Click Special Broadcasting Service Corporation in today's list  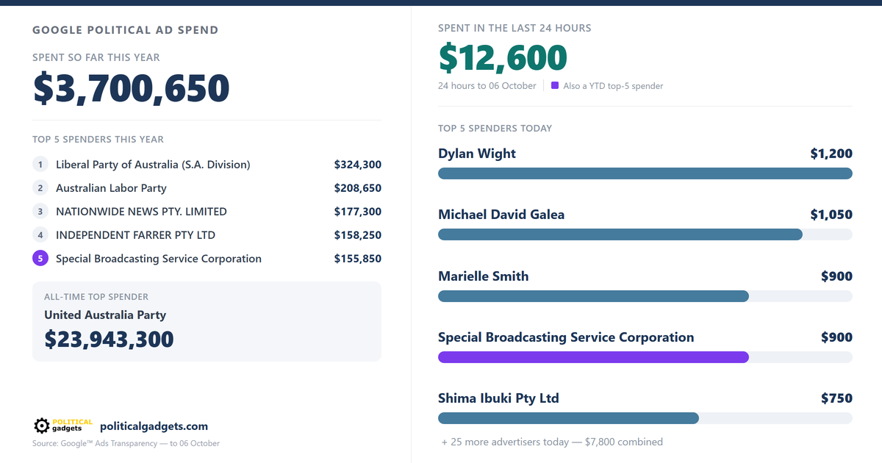[x=566, y=337]
